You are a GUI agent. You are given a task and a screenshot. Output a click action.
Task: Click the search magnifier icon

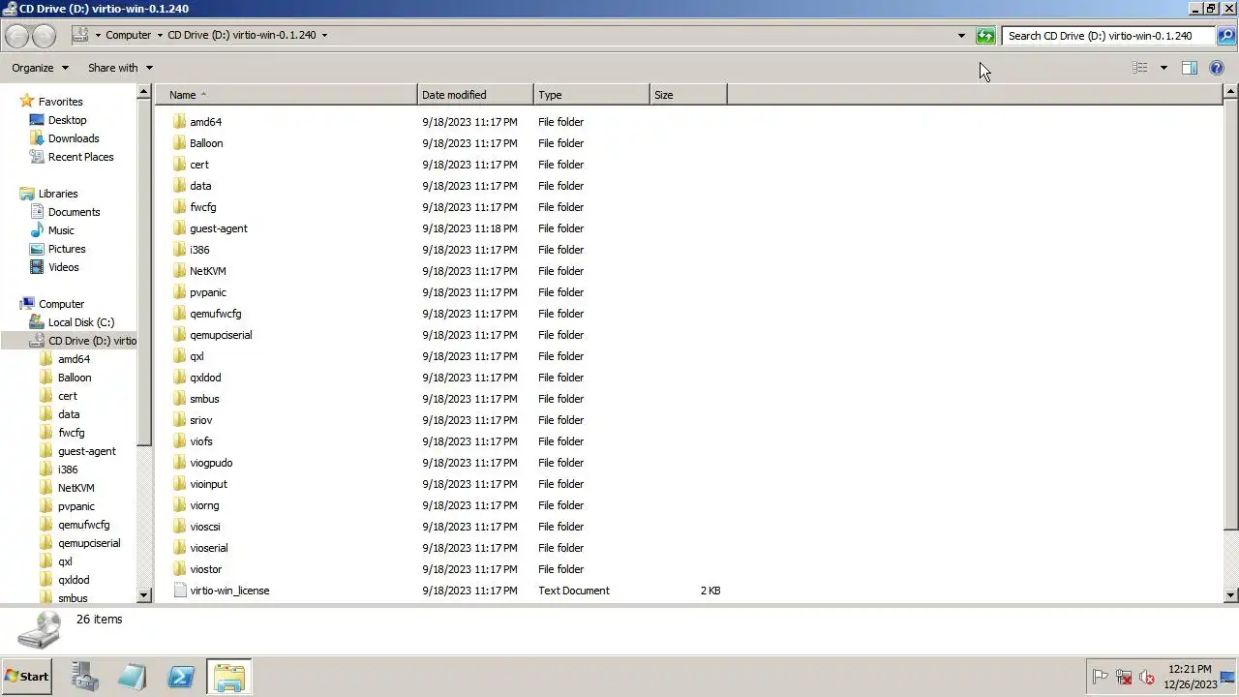[x=1225, y=36]
